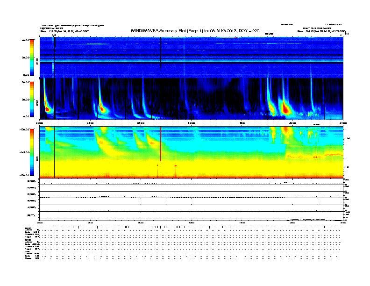Click the black data gap line mid-morning in RAD2 panel
Image resolution: width=370 pixels, height=286 pixels.
tap(161, 52)
